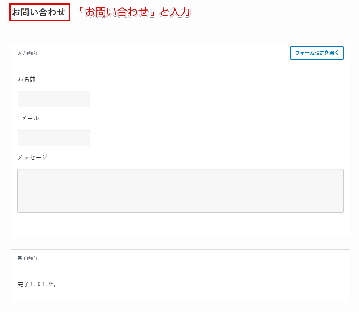Click the 入力画面 header bar's empty middle area

163,53
